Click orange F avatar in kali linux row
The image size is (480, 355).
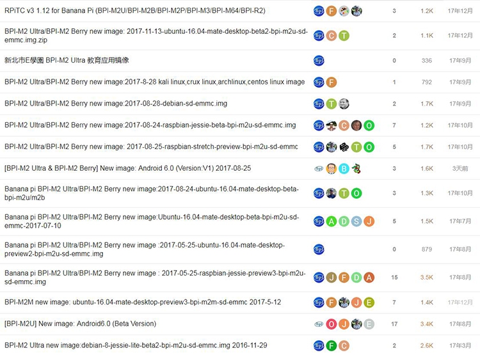(332, 83)
